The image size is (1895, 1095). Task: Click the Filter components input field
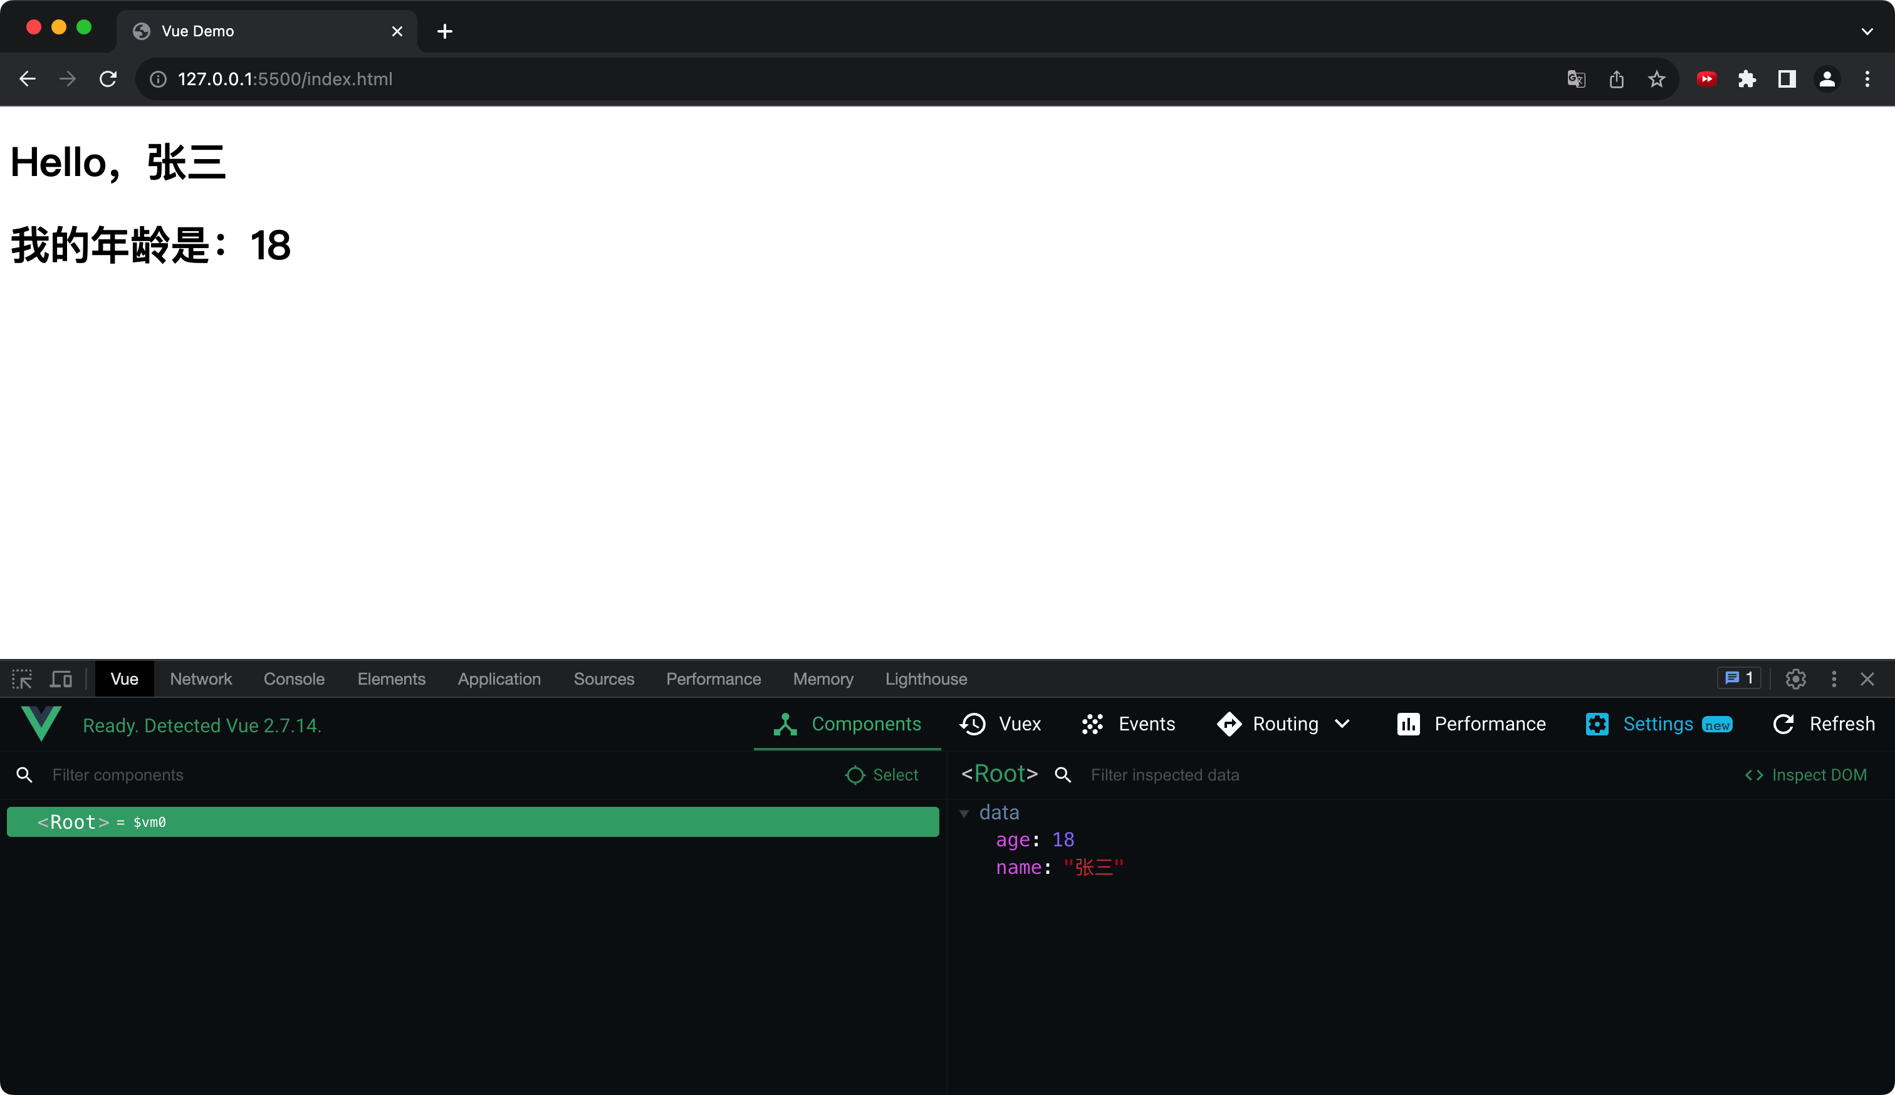click(436, 775)
